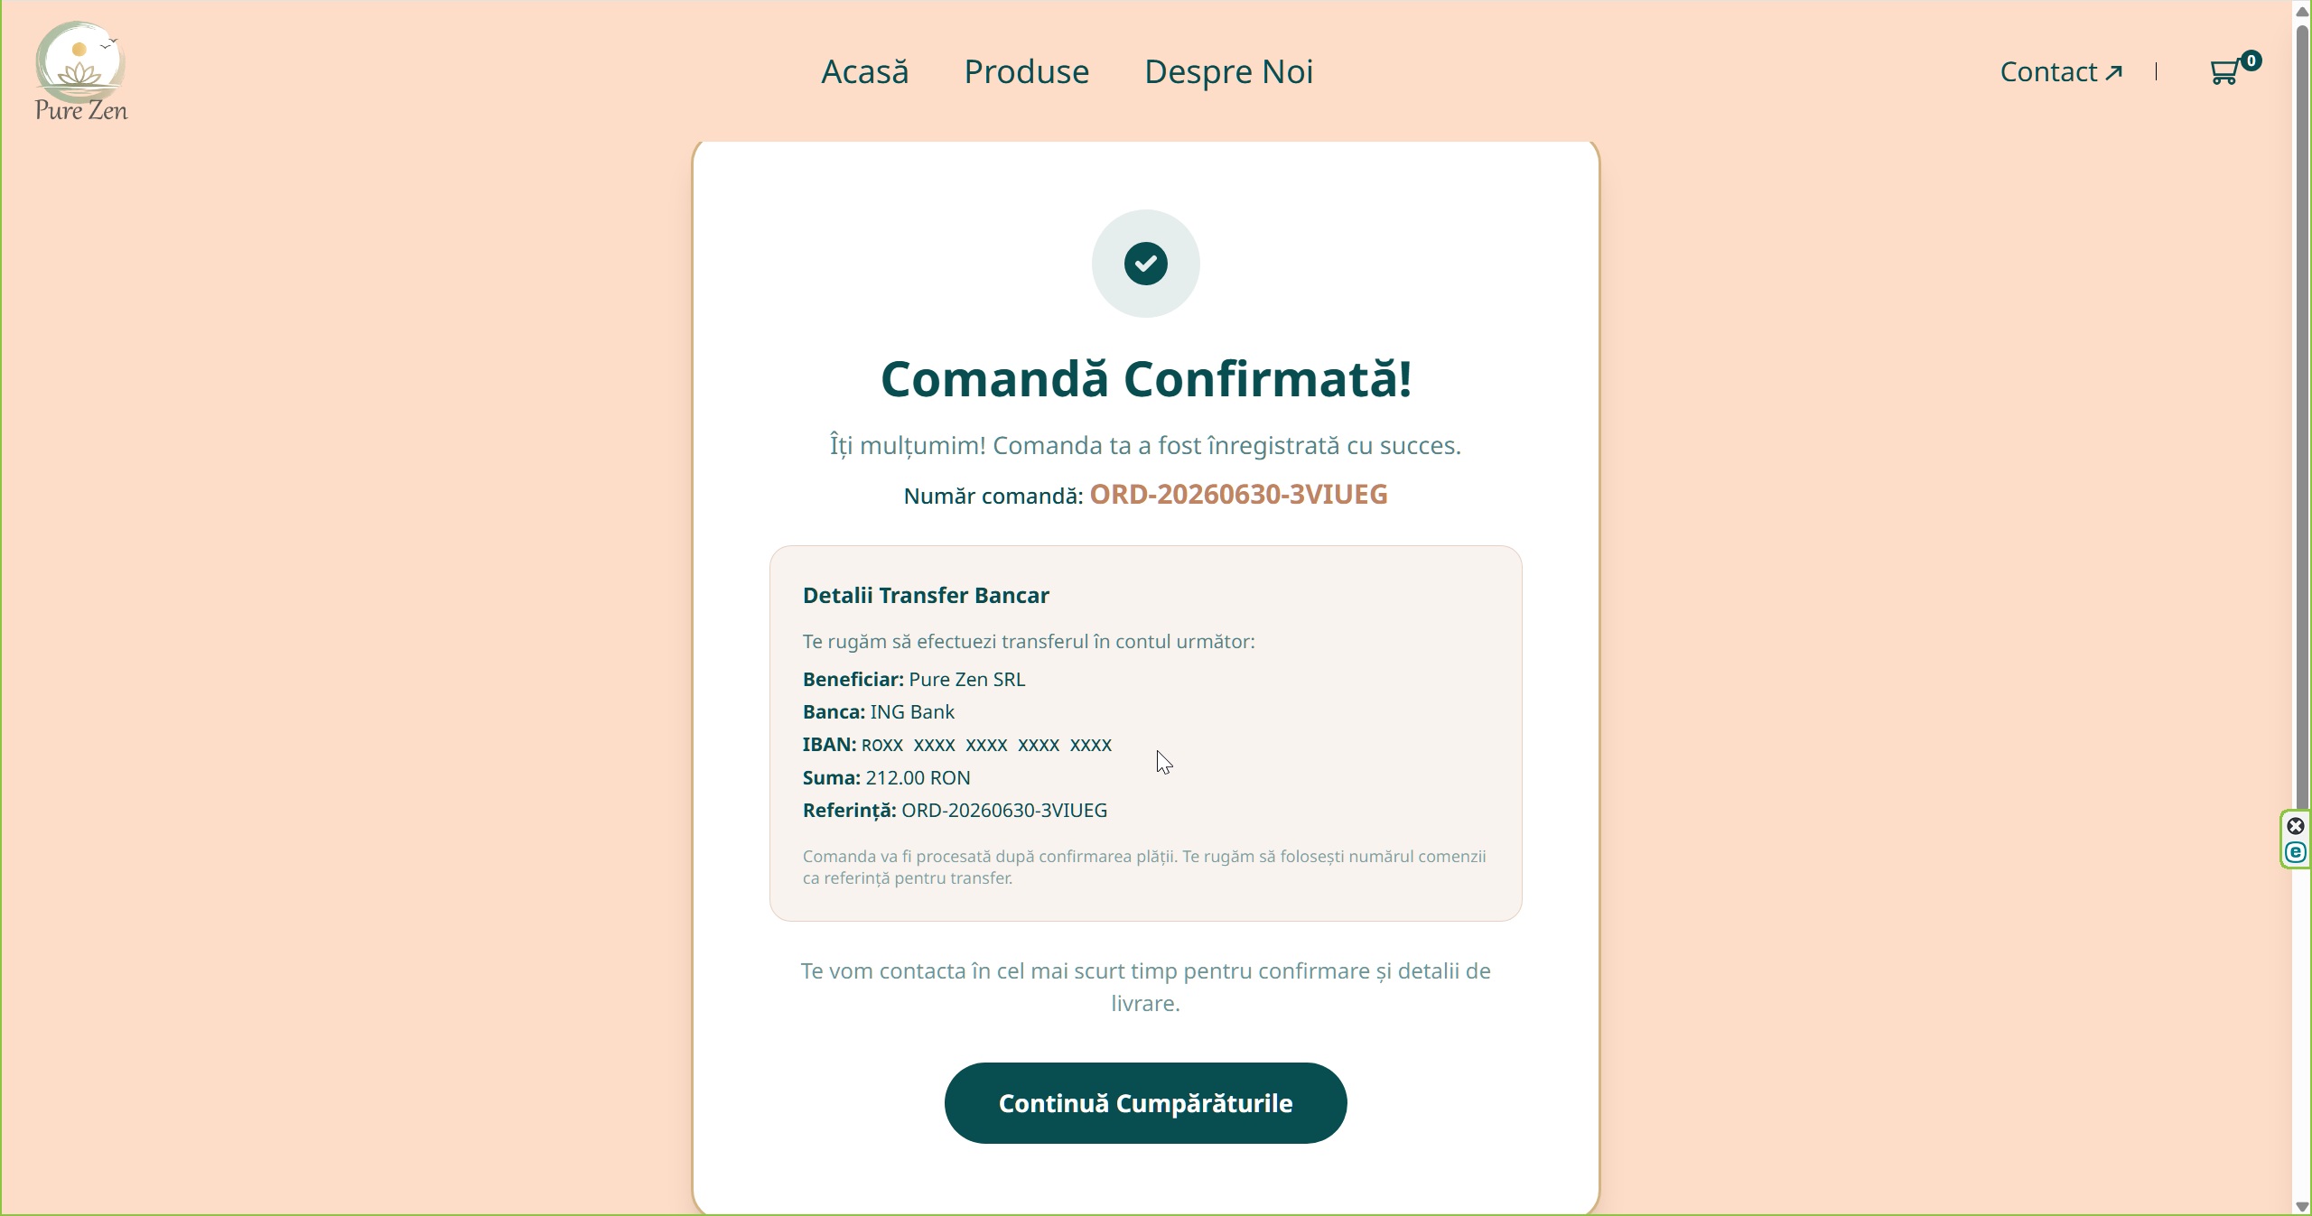Click the vertical scrollbar thumb

point(2302,415)
